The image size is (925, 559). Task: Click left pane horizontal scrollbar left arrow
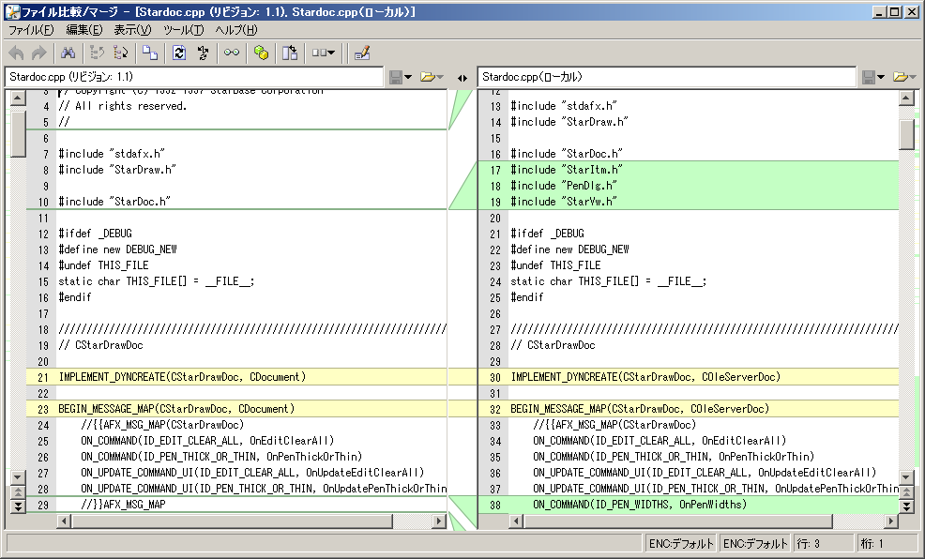point(65,521)
